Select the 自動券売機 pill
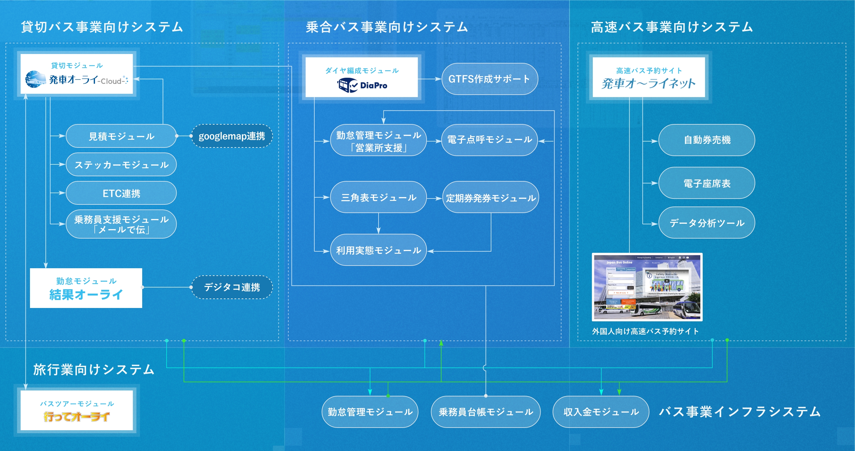Image resolution: width=855 pixels, height=451 pixels. pyautogui.click(x=707, y=140)
